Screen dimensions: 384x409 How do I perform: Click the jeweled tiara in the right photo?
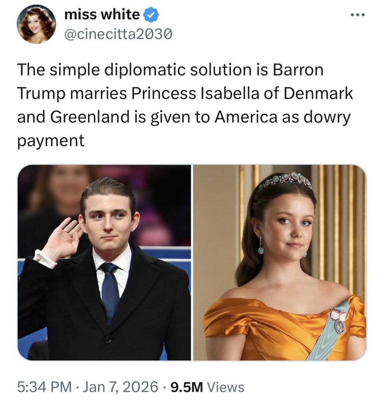[x=285, y=180]
